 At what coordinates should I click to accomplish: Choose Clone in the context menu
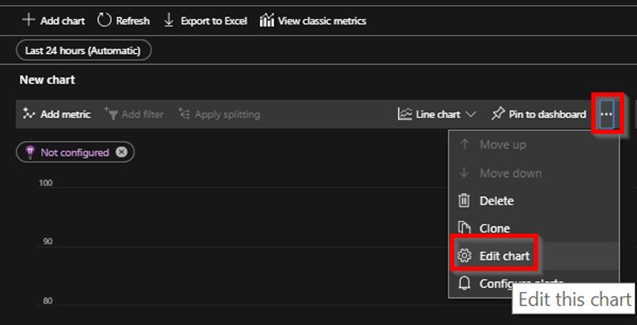pos(495,229)
